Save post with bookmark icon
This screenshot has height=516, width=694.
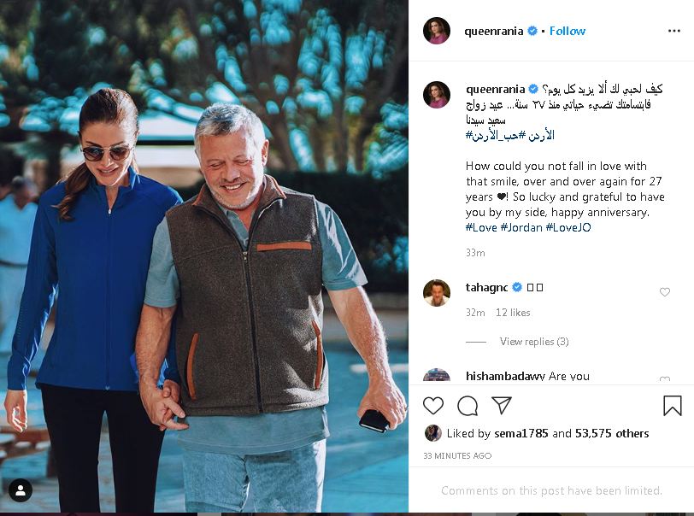(x=673, y=405)
